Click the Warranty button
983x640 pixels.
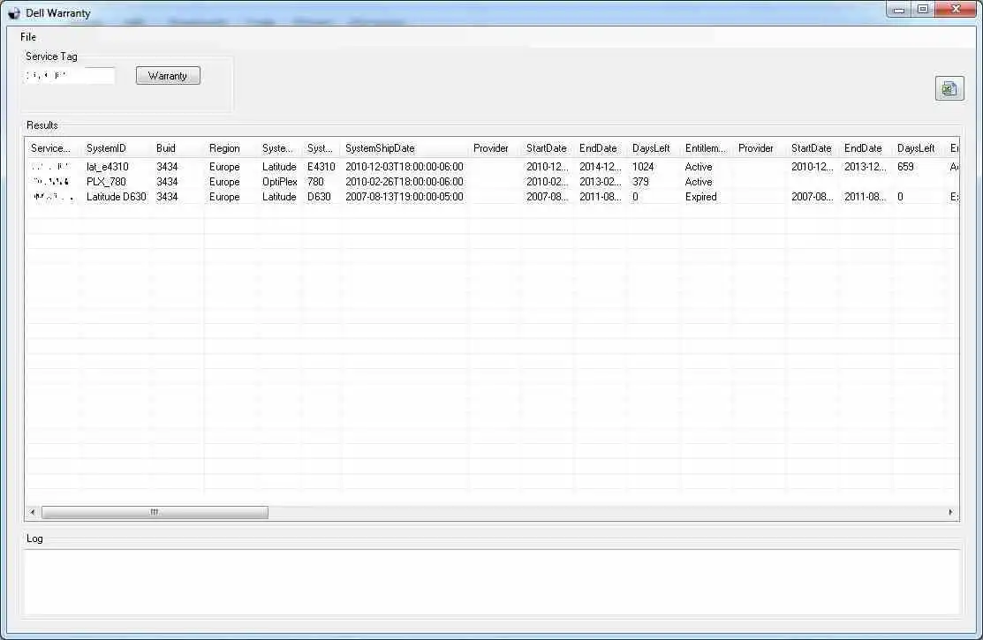(168, 76)
